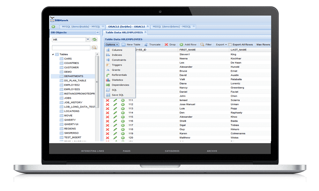The width and height of the screenshot is (319, 191).
Task: Click the Add Row button
Action: [x=188, y=45]
